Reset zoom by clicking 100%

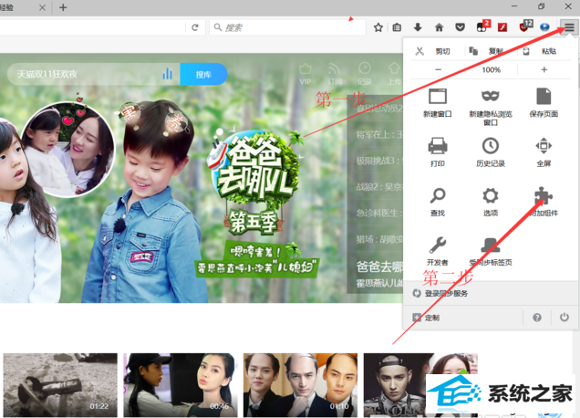(491, 69)
